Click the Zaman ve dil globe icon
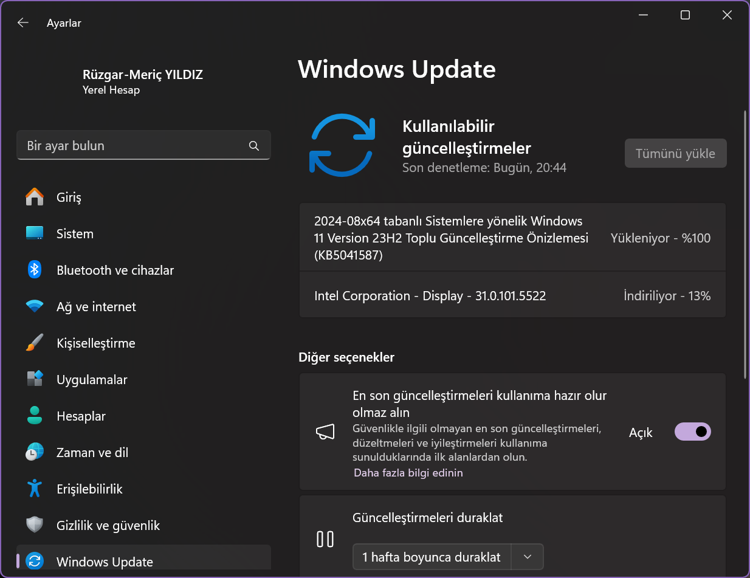This screenshot has height=578, width=750. [35, 452]
